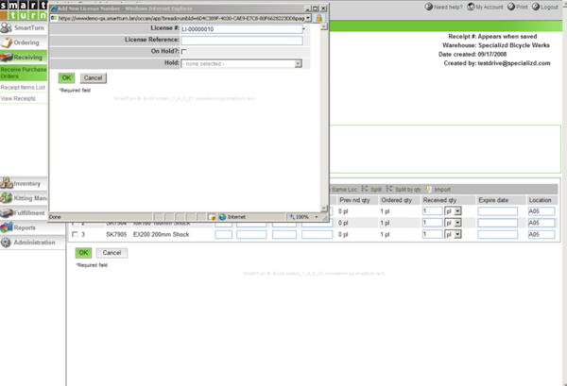Click the Expire date column header

point(493,200)
